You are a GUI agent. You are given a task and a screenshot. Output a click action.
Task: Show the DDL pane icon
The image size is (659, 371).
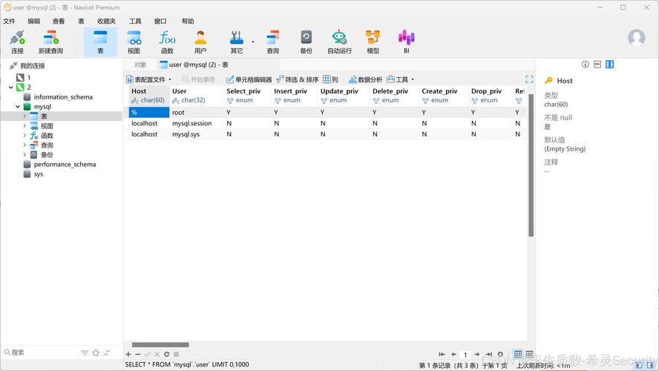[x=597, y=65]
